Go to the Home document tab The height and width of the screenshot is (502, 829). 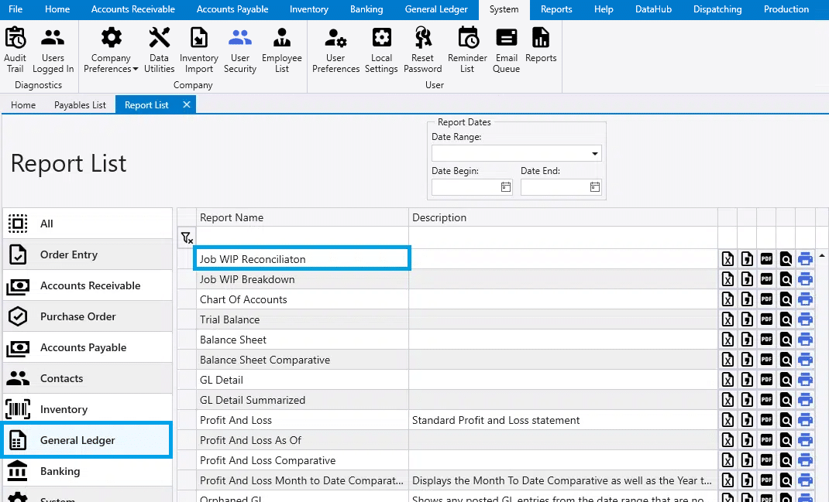23,105
